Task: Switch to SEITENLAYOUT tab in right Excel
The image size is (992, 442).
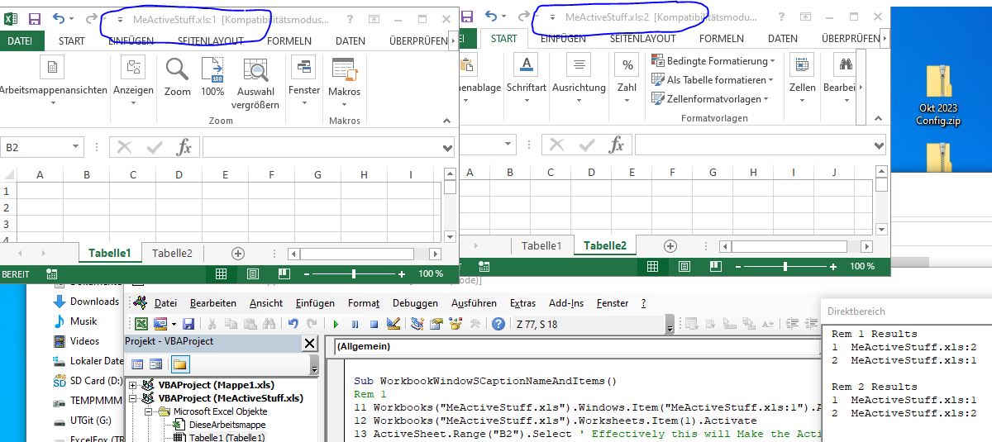Action: 641,38
